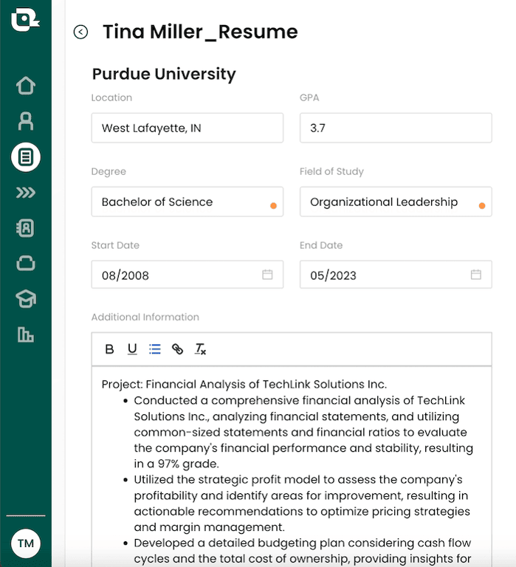516x567 pixels.
Task: Go back using the circled arrow
Action: 80,32
